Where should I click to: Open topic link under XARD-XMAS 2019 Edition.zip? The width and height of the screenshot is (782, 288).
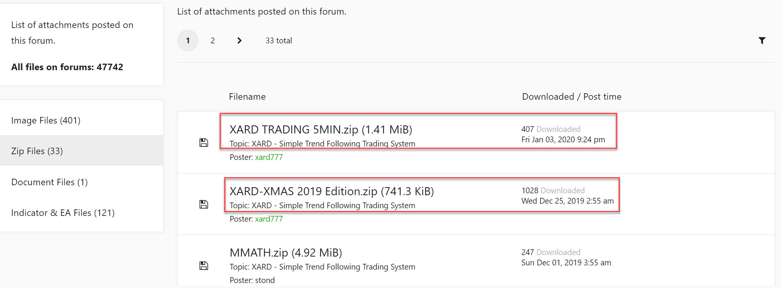[x=347, y=206]
